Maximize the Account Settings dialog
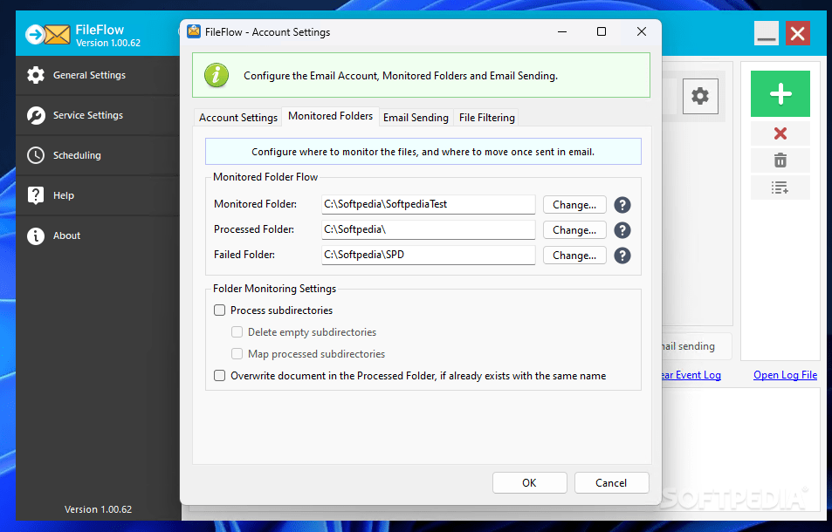Viewport: 832px width, 532px height. coord(602,31)
